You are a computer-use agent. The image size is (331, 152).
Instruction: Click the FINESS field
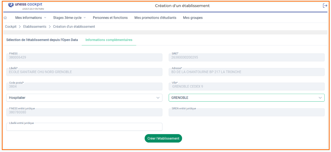(x=84, y=58)
